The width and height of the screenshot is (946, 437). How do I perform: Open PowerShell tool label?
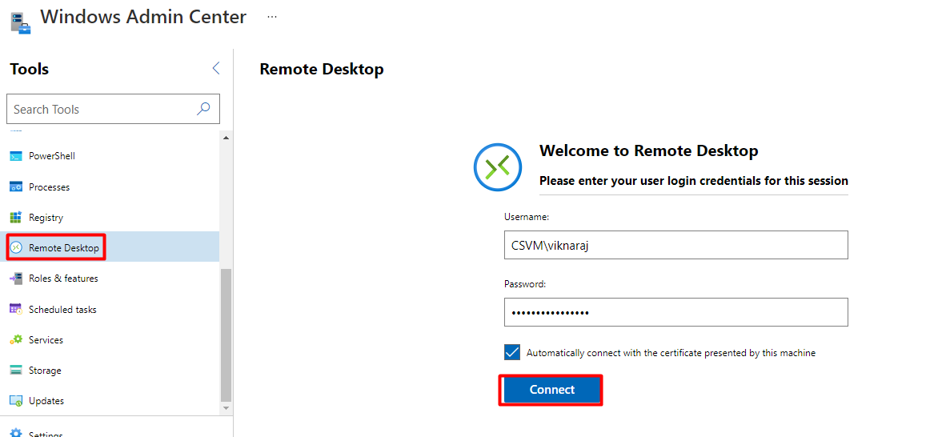coord(52,156)
